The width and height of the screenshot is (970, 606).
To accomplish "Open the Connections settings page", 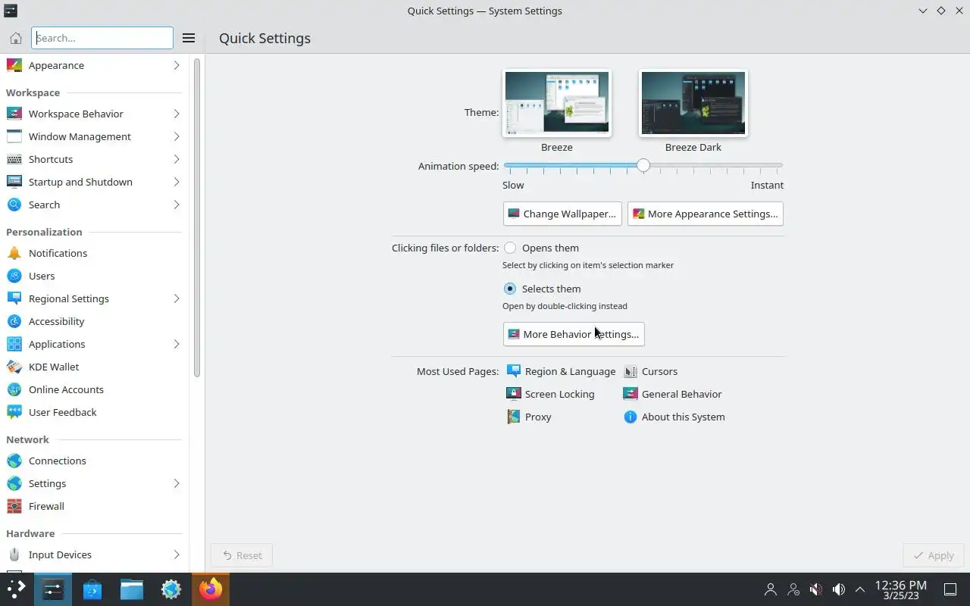I will [x=94, y=461].
